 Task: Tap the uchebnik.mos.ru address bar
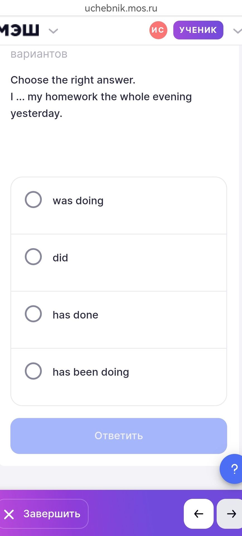coord(121,8)
